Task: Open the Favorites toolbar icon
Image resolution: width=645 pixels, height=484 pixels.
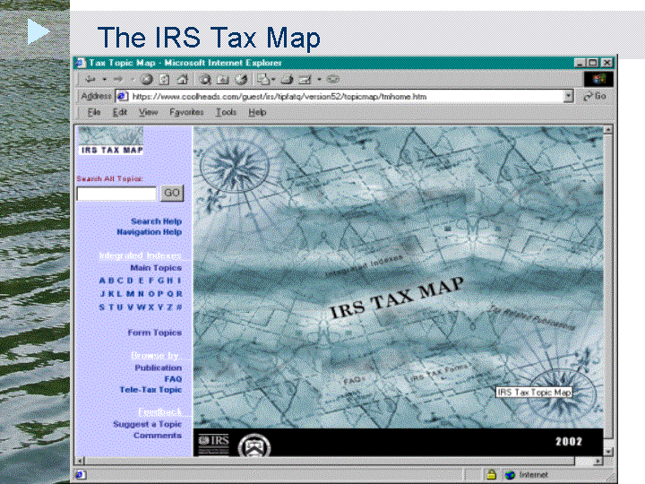Action: click(223, 79)
